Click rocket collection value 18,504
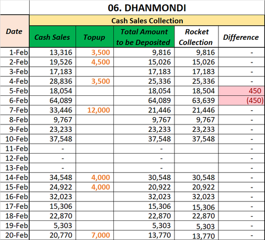265x240 pixels. [x=196, y=91]
